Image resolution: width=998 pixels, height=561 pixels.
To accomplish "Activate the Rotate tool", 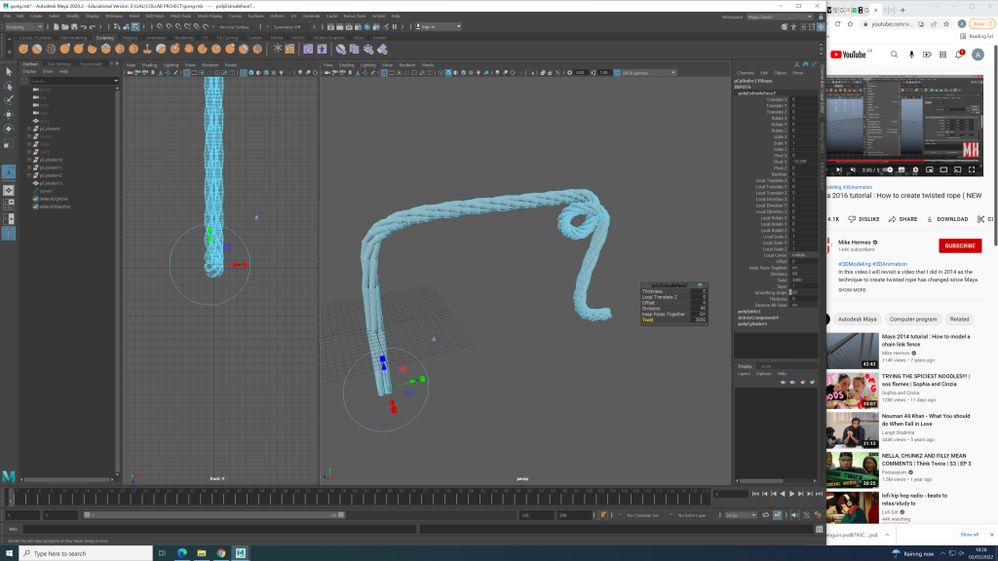I will 9,129.
